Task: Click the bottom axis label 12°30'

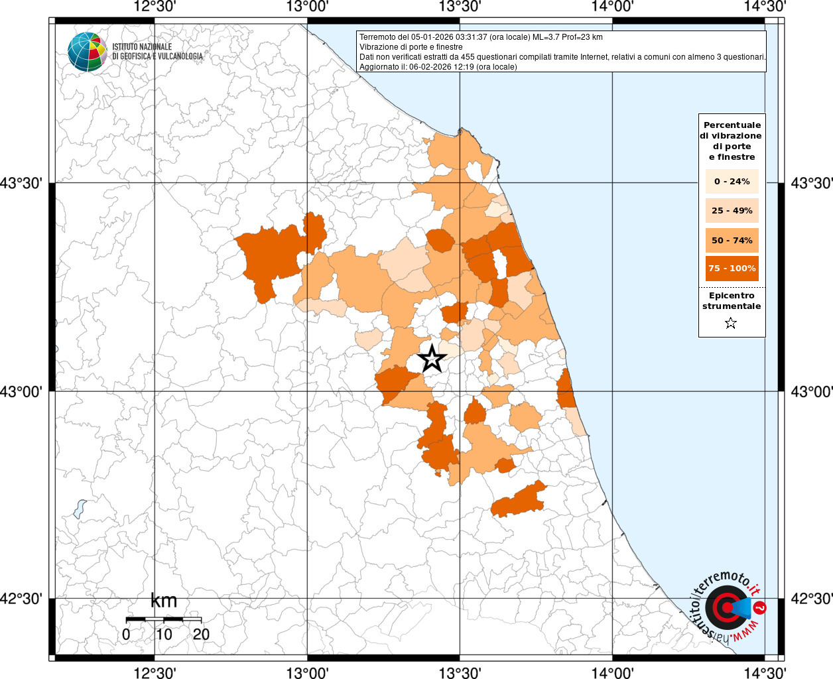Action: [155, 673]
